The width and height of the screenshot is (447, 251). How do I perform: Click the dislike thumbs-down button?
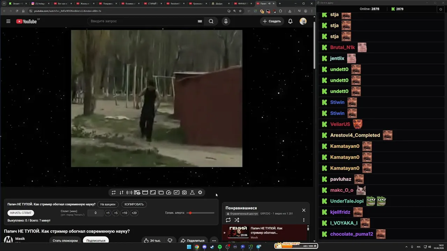170,241
